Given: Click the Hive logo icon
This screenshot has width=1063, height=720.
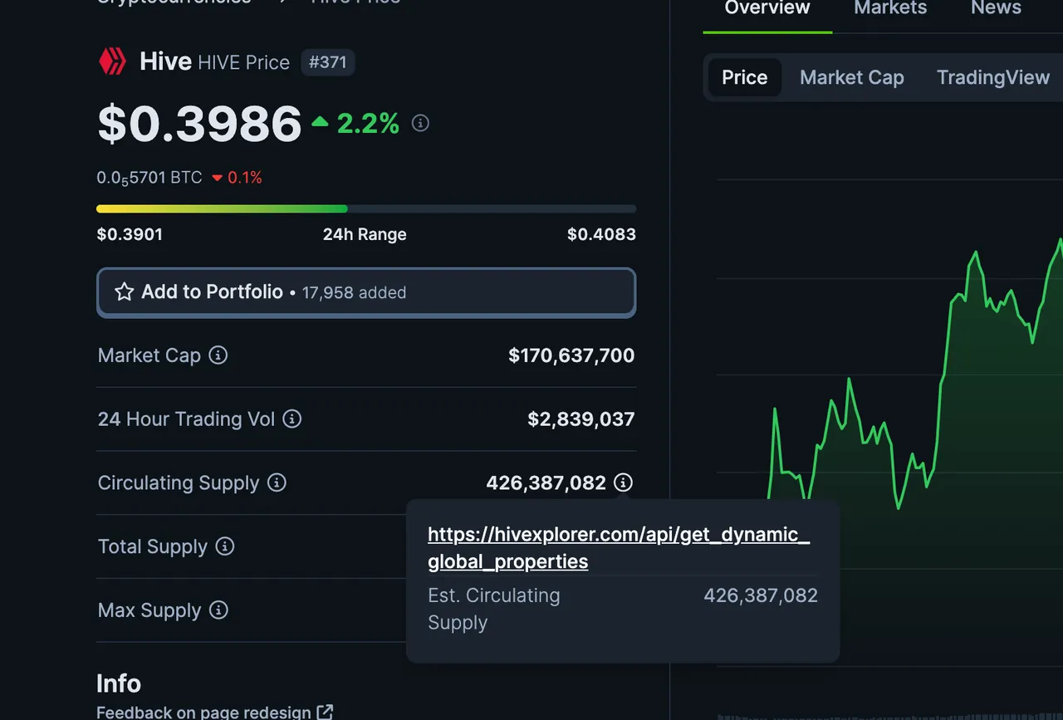Looking at the screenshot, I should click(112, 61).
